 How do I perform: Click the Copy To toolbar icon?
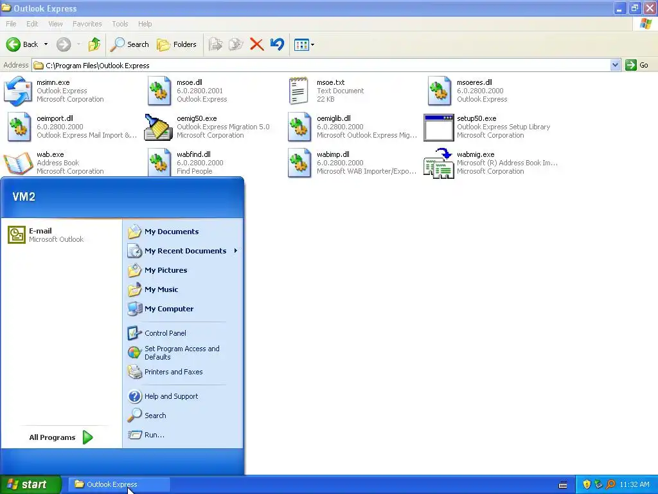click(x=236, y=44)
